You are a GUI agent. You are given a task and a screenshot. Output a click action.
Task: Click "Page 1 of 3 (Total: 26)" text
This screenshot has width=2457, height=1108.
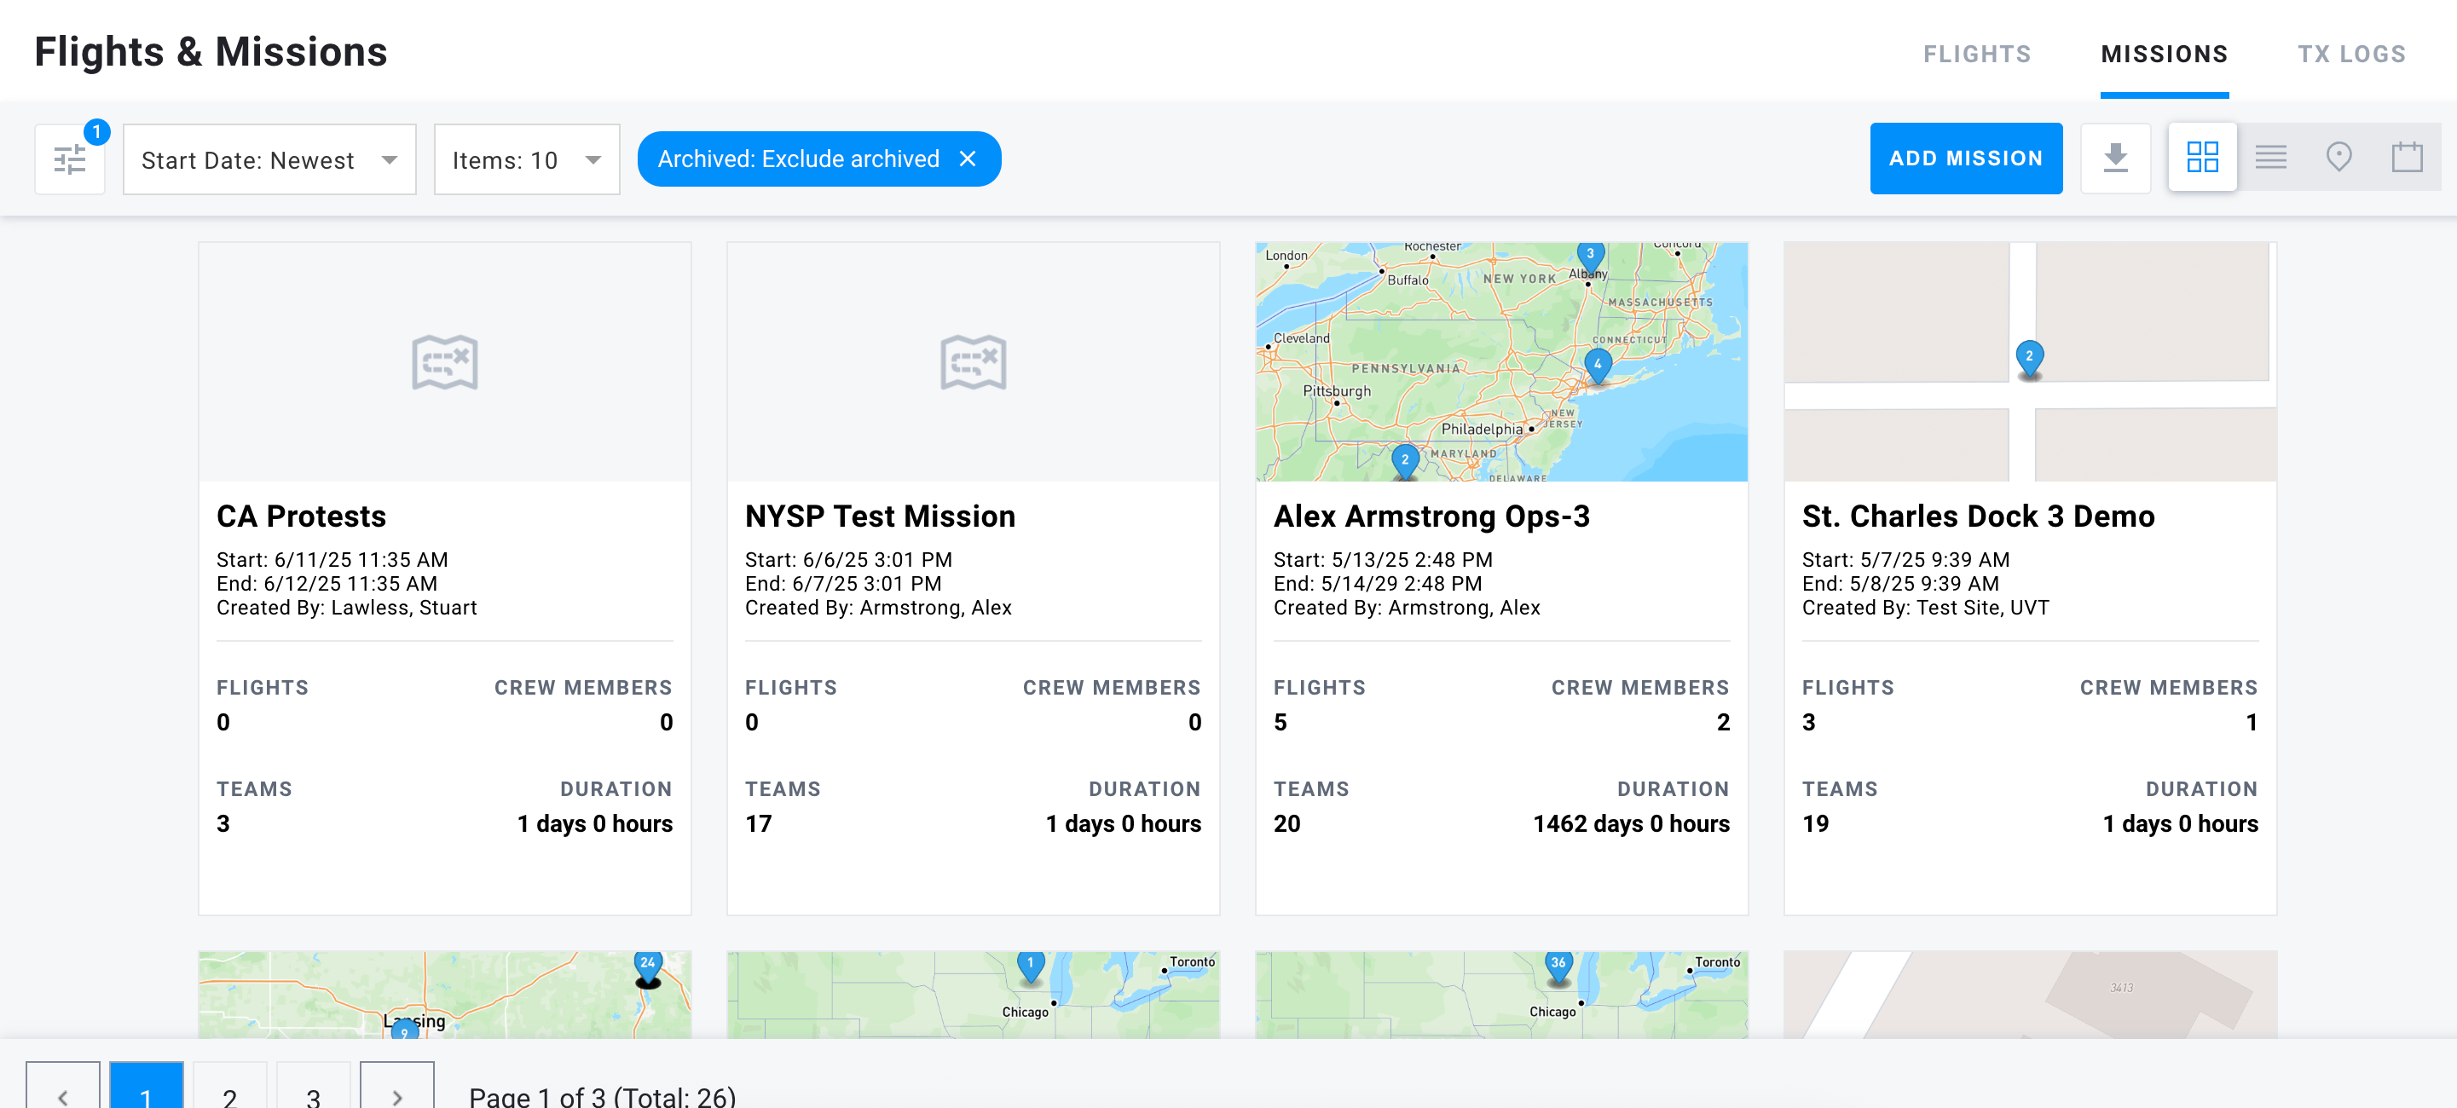[x=602, y=1097]
